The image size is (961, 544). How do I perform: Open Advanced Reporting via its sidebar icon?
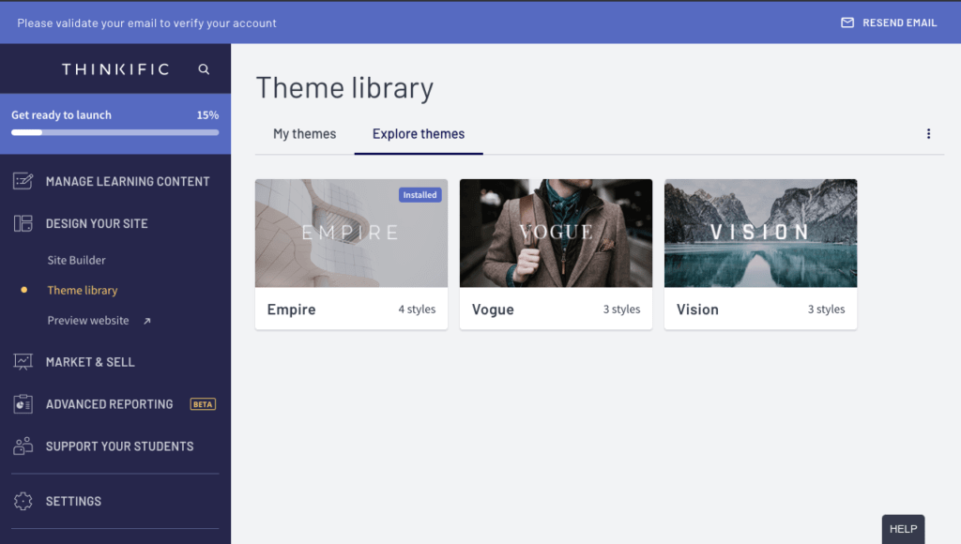click(x=23, y=403)
